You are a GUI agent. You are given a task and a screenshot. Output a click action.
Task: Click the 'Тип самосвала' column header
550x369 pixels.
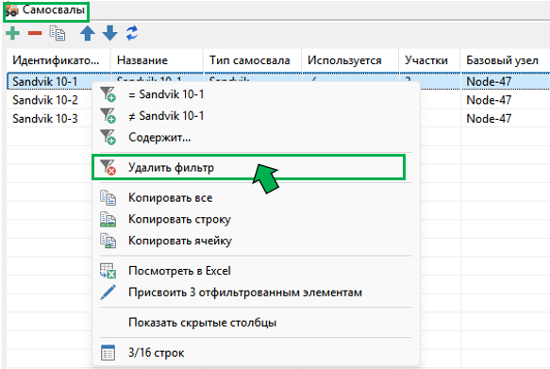[x=252, y=60]
